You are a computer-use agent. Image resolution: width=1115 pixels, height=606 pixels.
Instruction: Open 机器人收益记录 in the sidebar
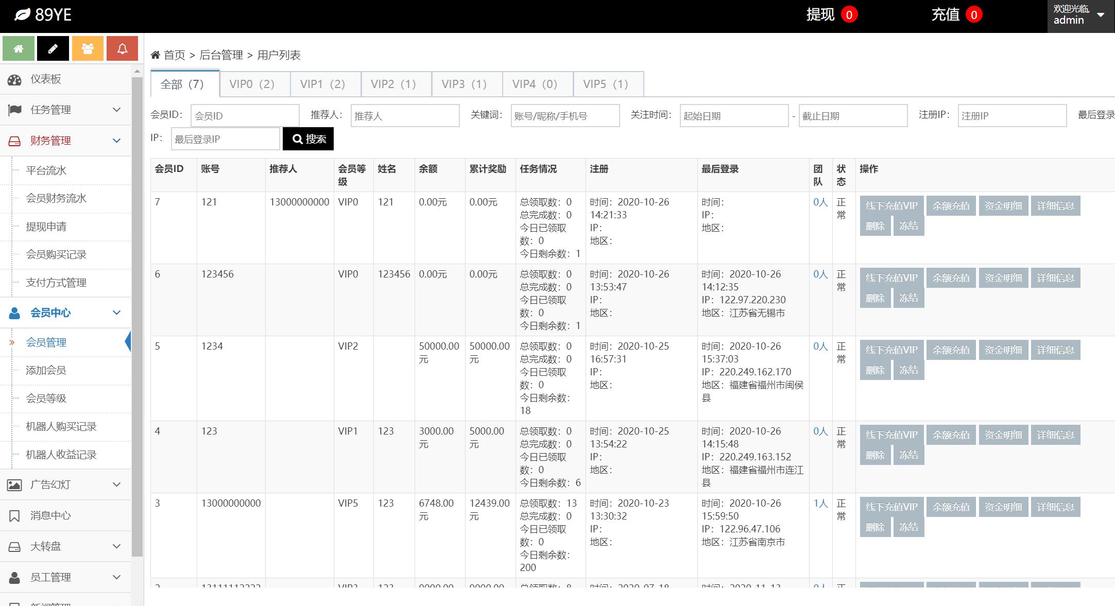click(x=61, y=455)
